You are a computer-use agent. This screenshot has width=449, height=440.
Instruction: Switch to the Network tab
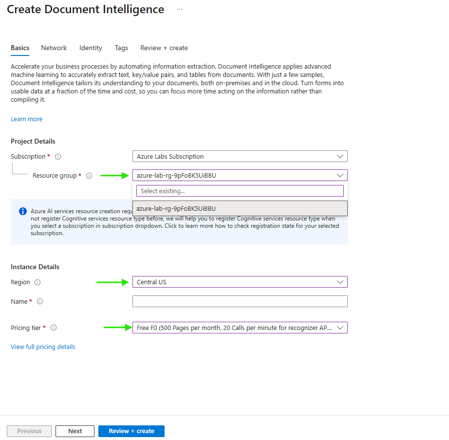click(x=54, y=48)
